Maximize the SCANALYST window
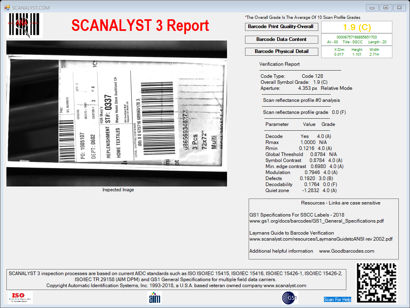 386,8
